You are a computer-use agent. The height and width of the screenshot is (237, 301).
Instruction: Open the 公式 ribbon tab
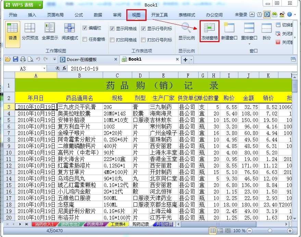coord(79,15)
